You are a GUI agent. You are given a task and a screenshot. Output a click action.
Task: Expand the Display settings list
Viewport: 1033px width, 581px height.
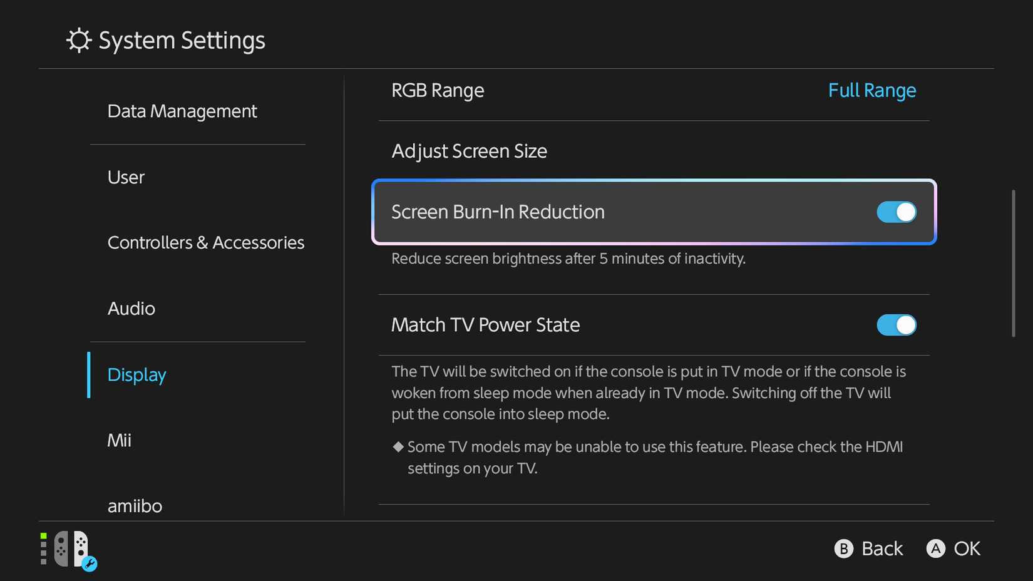click(x=136, y=374)
